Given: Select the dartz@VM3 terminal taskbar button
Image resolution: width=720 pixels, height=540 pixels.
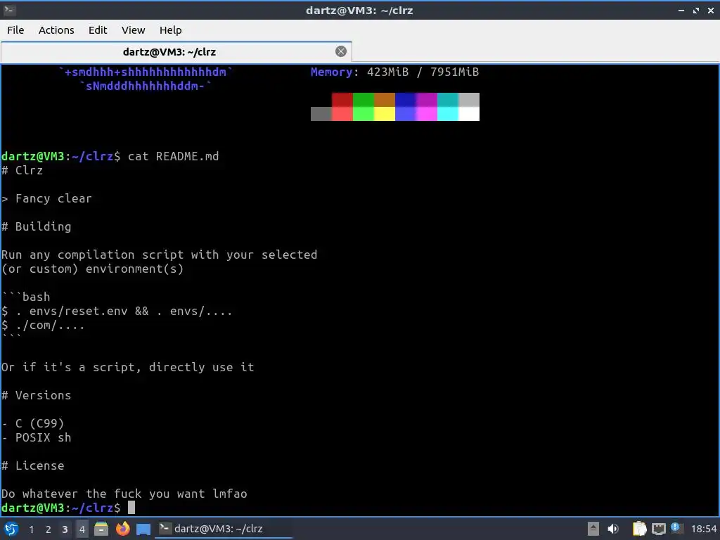Looking at the screenshot, I should coord(224,529).
